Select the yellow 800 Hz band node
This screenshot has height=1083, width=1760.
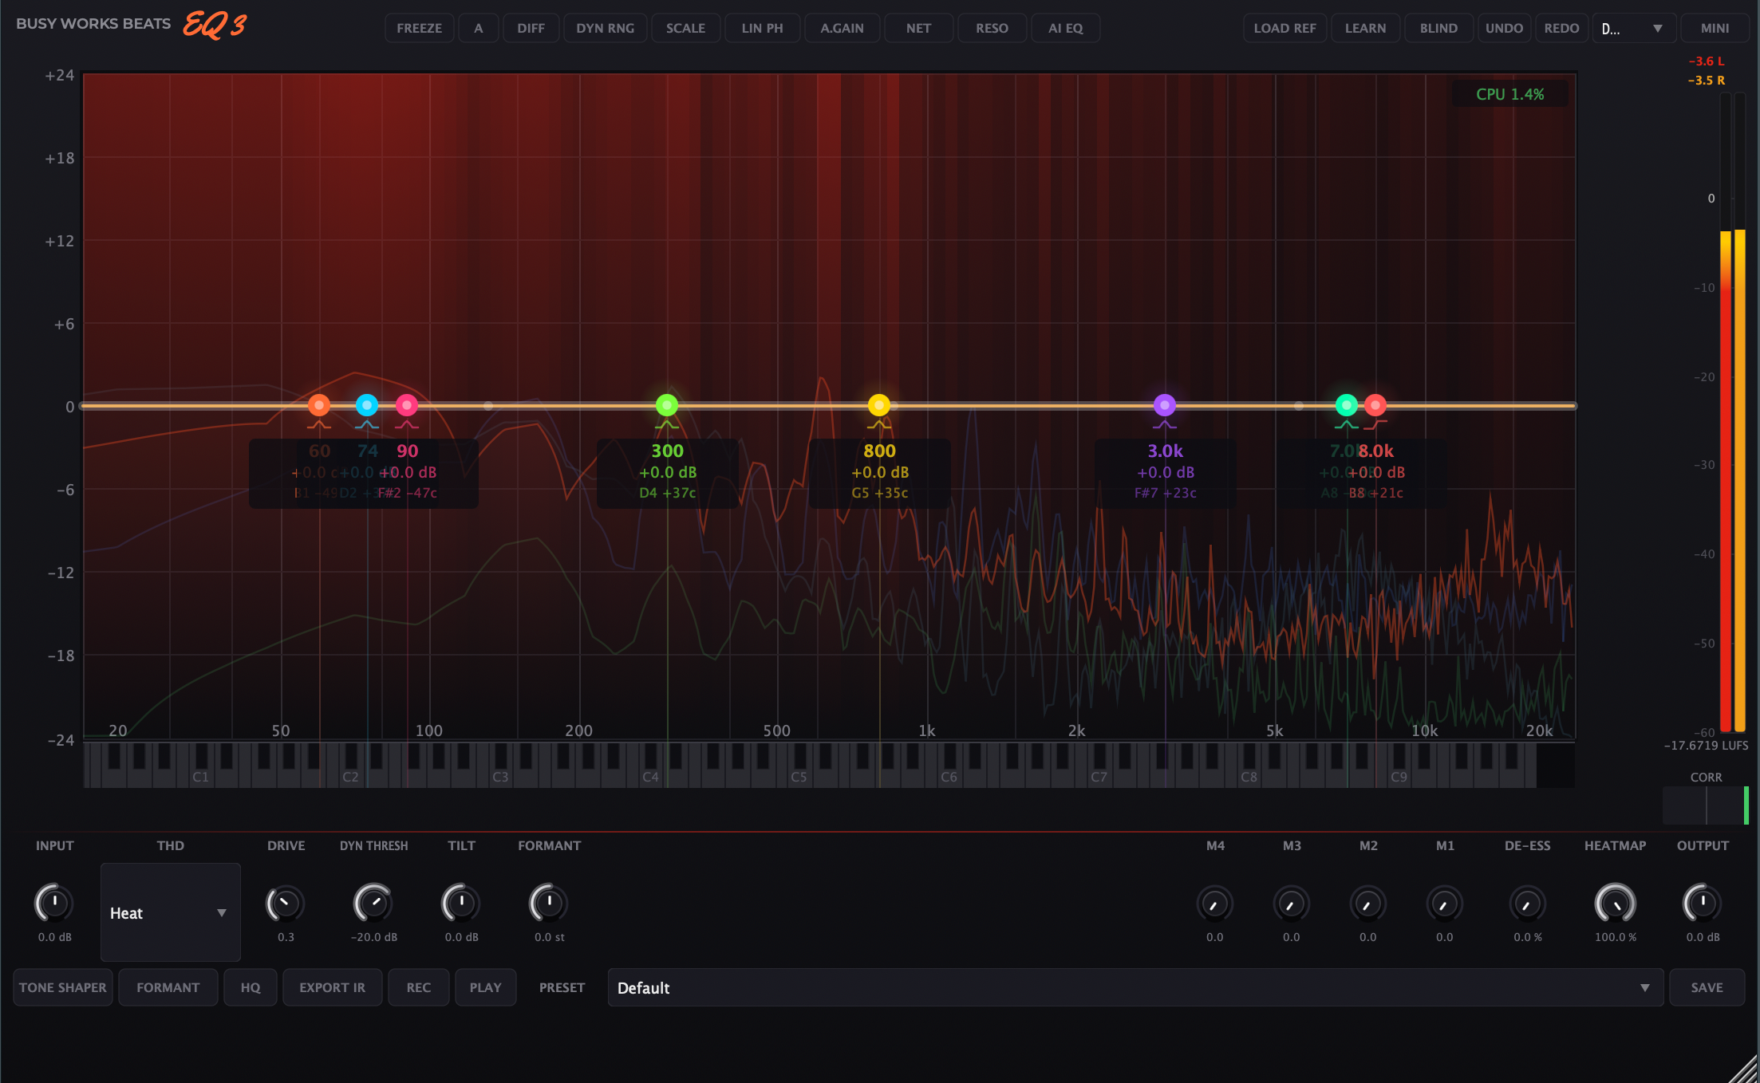tap(878, 405)
